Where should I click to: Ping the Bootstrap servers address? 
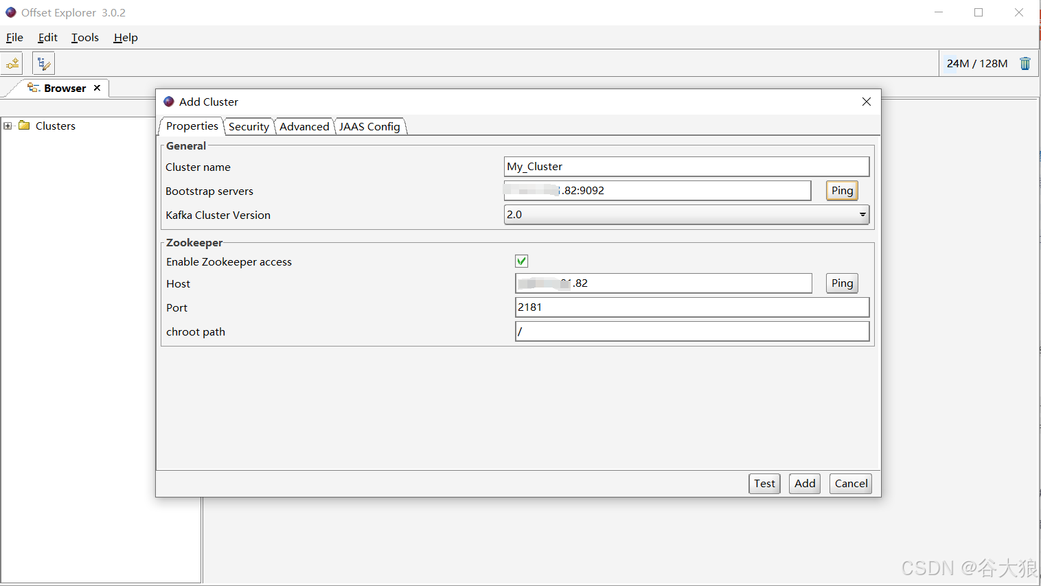click(842, 191)
